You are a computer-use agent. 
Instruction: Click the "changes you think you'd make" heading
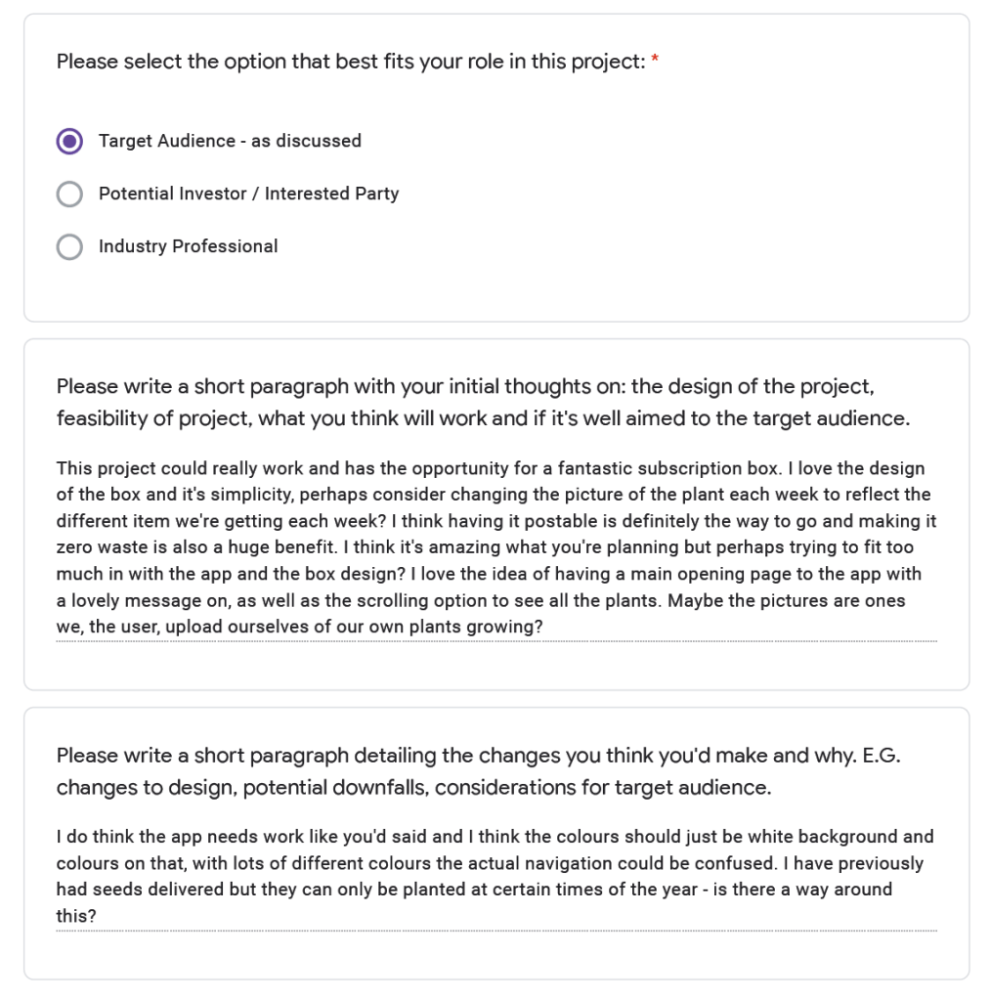485,771
